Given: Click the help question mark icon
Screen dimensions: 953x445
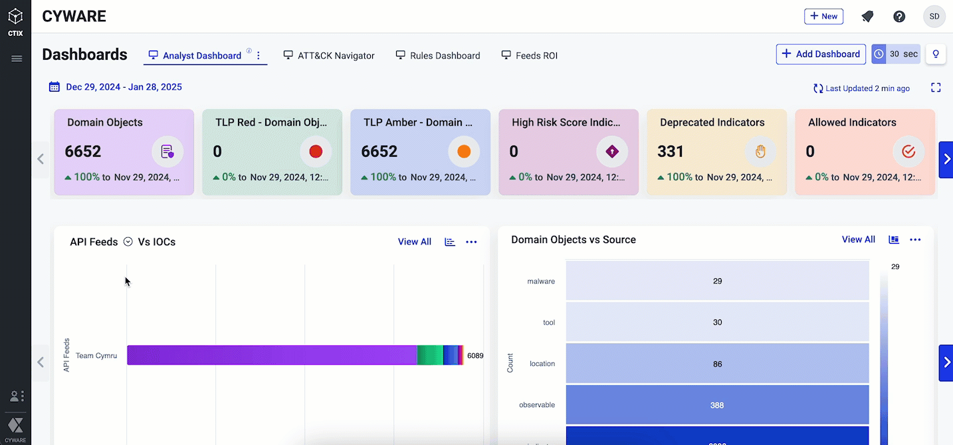Looking at the screenshot, I should click(899, 17).
